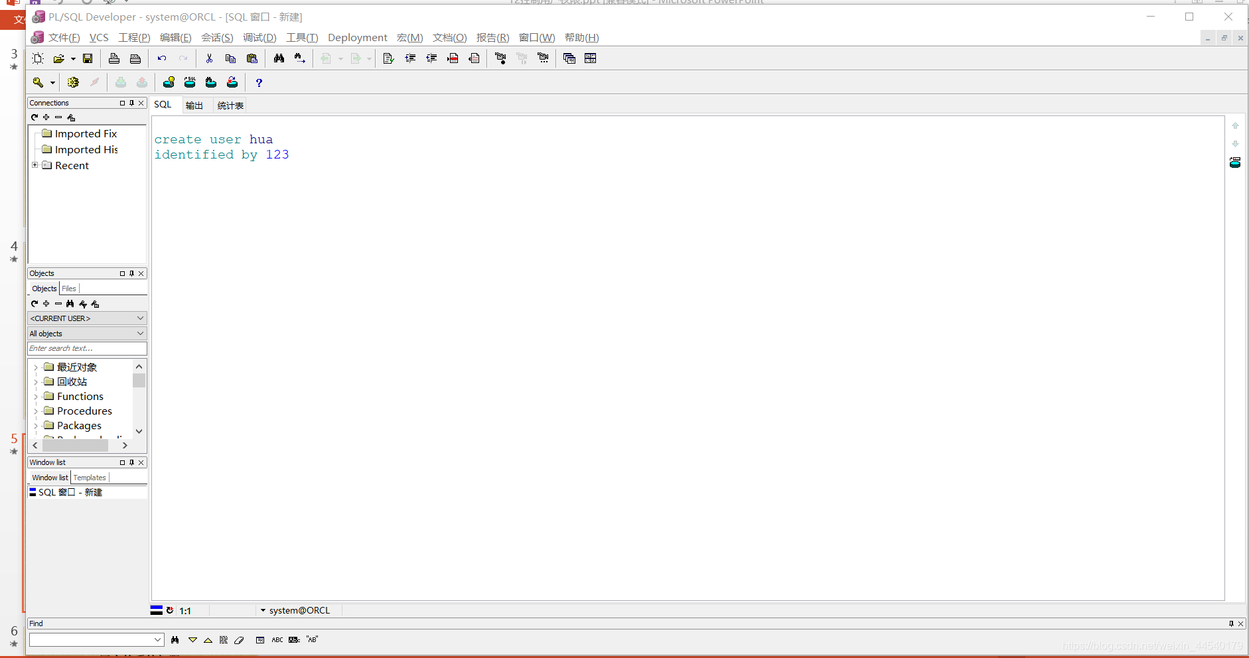Expand the Functions folder
Viewport: 1249px width, 658px height.
pyautogui.click(x=36, y=397)
